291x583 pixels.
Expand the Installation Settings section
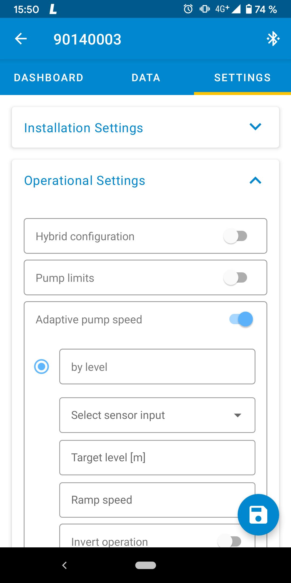click(x=255, y=127)
